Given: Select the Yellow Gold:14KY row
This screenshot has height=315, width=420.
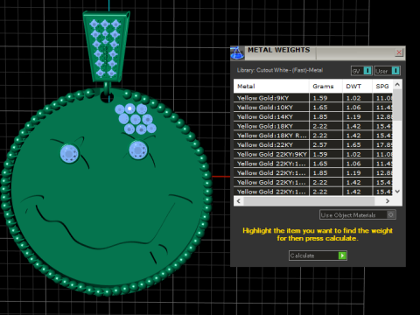Looking at the screenshot, I should point(313,116).
